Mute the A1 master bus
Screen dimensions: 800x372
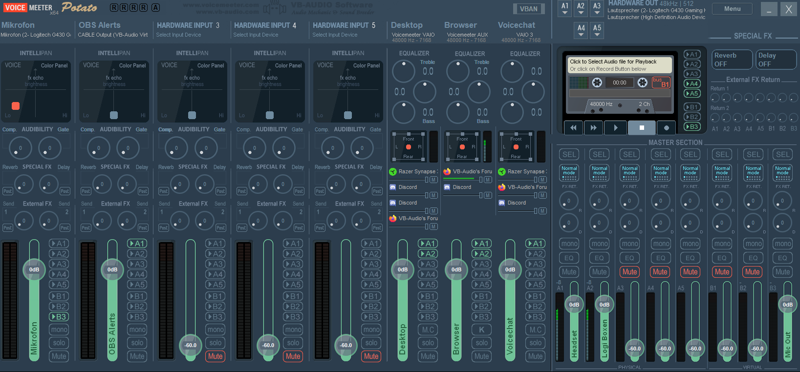[x=569, y=272]
